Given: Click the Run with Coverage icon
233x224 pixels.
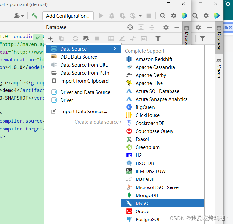Looking at the screenshot, I should pos(123,16).
